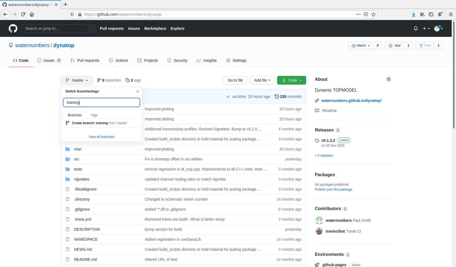Open the github-pages environment deployment icon
Image resolution: width=456 pixels, height=267 pixels.
pyautogui.click(x=317, y=265)
